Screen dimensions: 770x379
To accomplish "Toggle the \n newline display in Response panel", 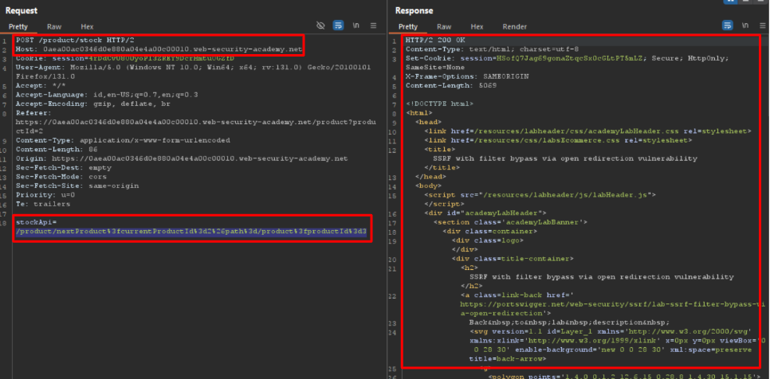I will pyautogui.click(x=744, y=26).
